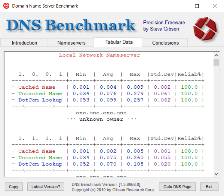Click the 0.005 max value
Viewport: 224px width, 196px height.
point(135,151)
